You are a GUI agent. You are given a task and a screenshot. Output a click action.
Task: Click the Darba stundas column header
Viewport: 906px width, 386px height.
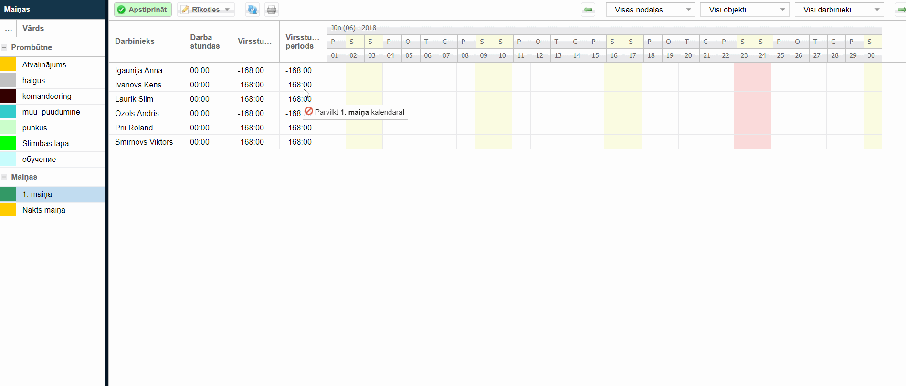pyautogui.click(x=205, y=42)
